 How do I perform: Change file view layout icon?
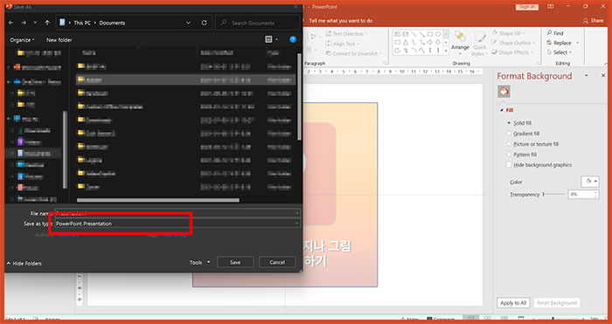point(268,39)
